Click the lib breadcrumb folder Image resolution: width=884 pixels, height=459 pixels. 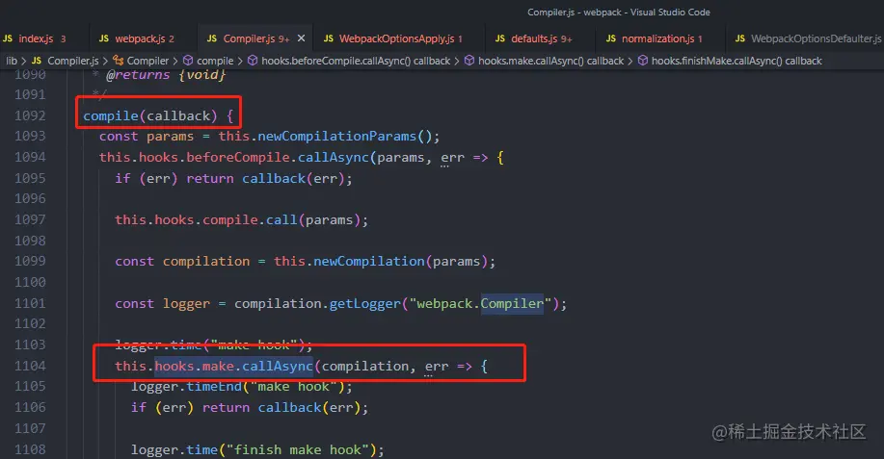coord(12,61)
